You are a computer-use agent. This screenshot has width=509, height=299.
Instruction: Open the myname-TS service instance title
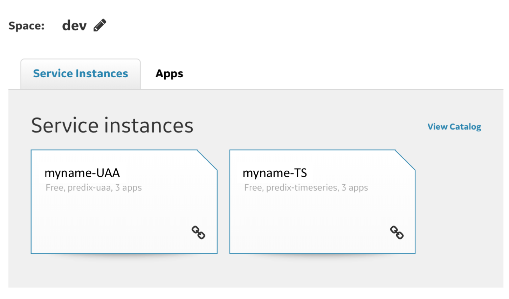click(x=275, y=173)
